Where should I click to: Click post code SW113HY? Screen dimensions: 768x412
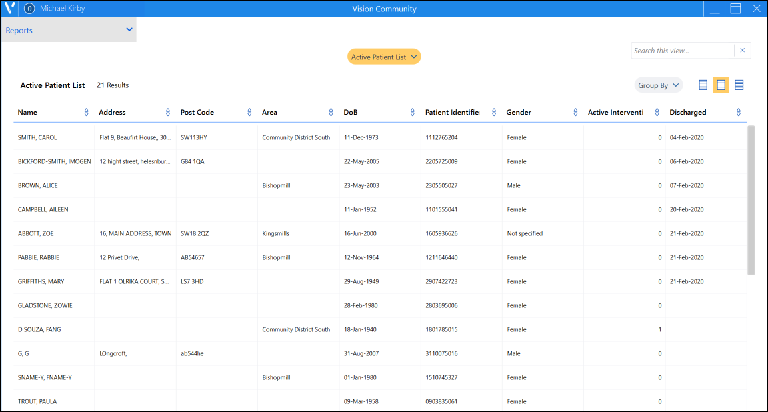coord(194,137)
